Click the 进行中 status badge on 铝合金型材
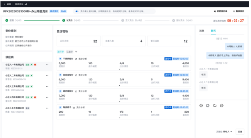Screen dimensions: 251x138 tap(168, 75)
